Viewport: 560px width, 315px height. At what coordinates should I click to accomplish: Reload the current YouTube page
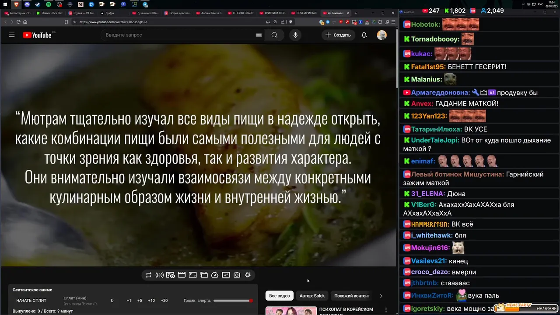coord(18,22)
